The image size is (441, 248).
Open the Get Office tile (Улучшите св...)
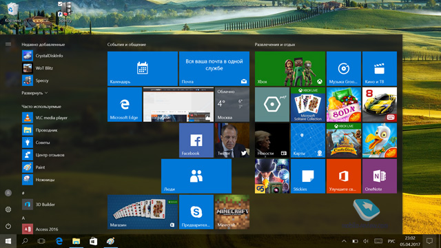click(x=344, y=176)
